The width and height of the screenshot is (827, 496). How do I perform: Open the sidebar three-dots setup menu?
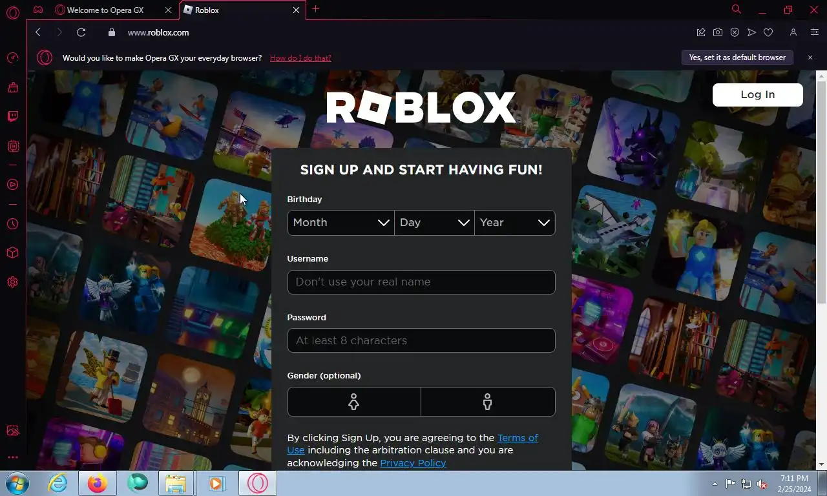tap(12, 457)
